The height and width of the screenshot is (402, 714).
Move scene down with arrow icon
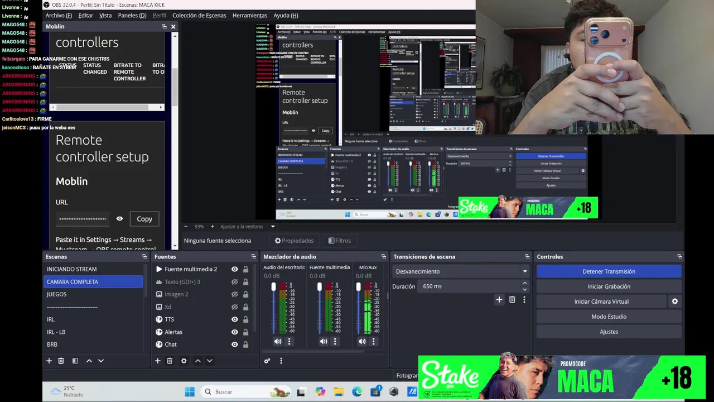click(x=101, y=361)
